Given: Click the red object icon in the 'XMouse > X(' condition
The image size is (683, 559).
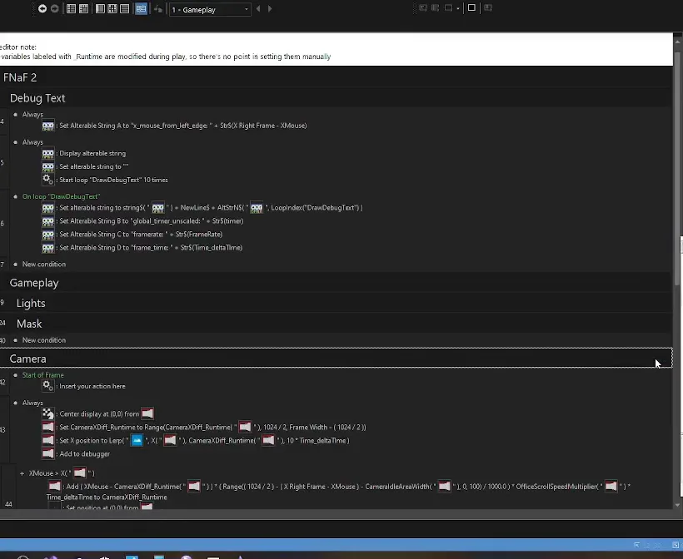Looking at the screenshot, I should 80,472.
